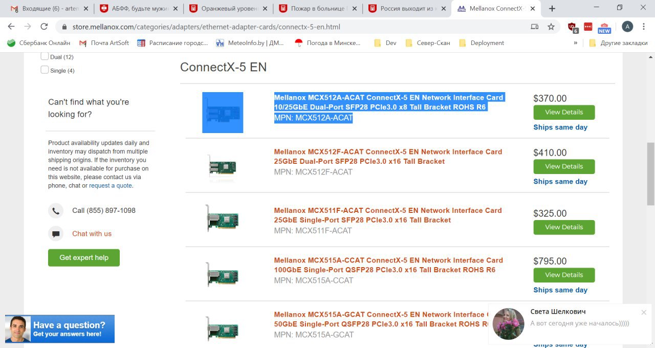Go back to the previous page
The image size is (655, 348).
click(x=11, y=27)
